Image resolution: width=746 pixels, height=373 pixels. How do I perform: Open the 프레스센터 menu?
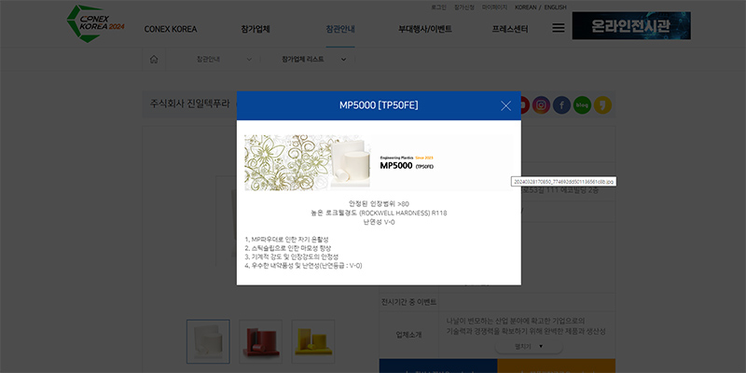coord(510,29)
